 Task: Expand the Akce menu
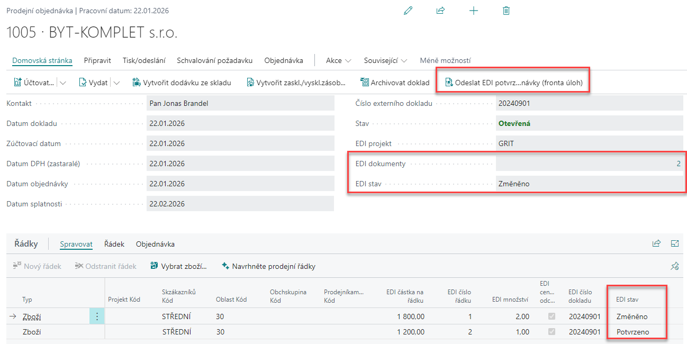[339, 60]
